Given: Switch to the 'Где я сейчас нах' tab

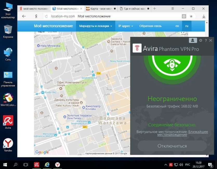Looking at the screenshot, I should (134, 9).
